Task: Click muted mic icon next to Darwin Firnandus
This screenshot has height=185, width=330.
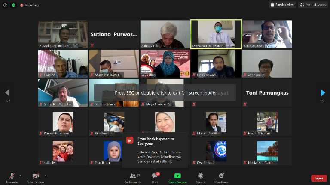Action: point(41,134)
